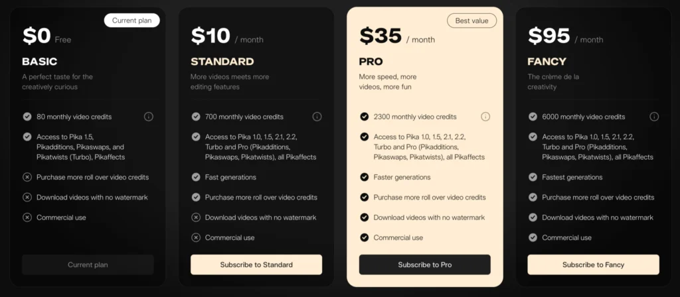Subscribe to Standard plan

256,265
